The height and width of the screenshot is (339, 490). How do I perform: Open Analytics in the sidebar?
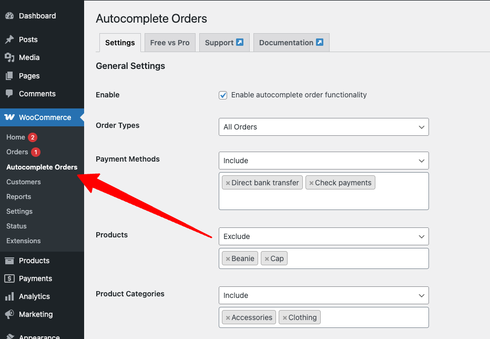pos(42,296)
